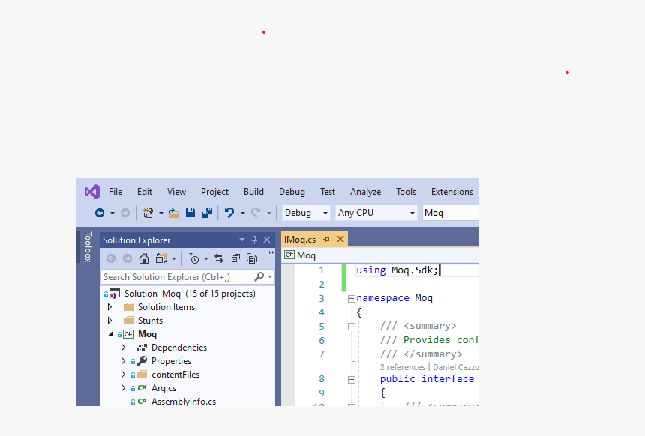The width and height of the screenshot is (645, 436).
Task: Open the Edit menu
Action: pos(145,192)
